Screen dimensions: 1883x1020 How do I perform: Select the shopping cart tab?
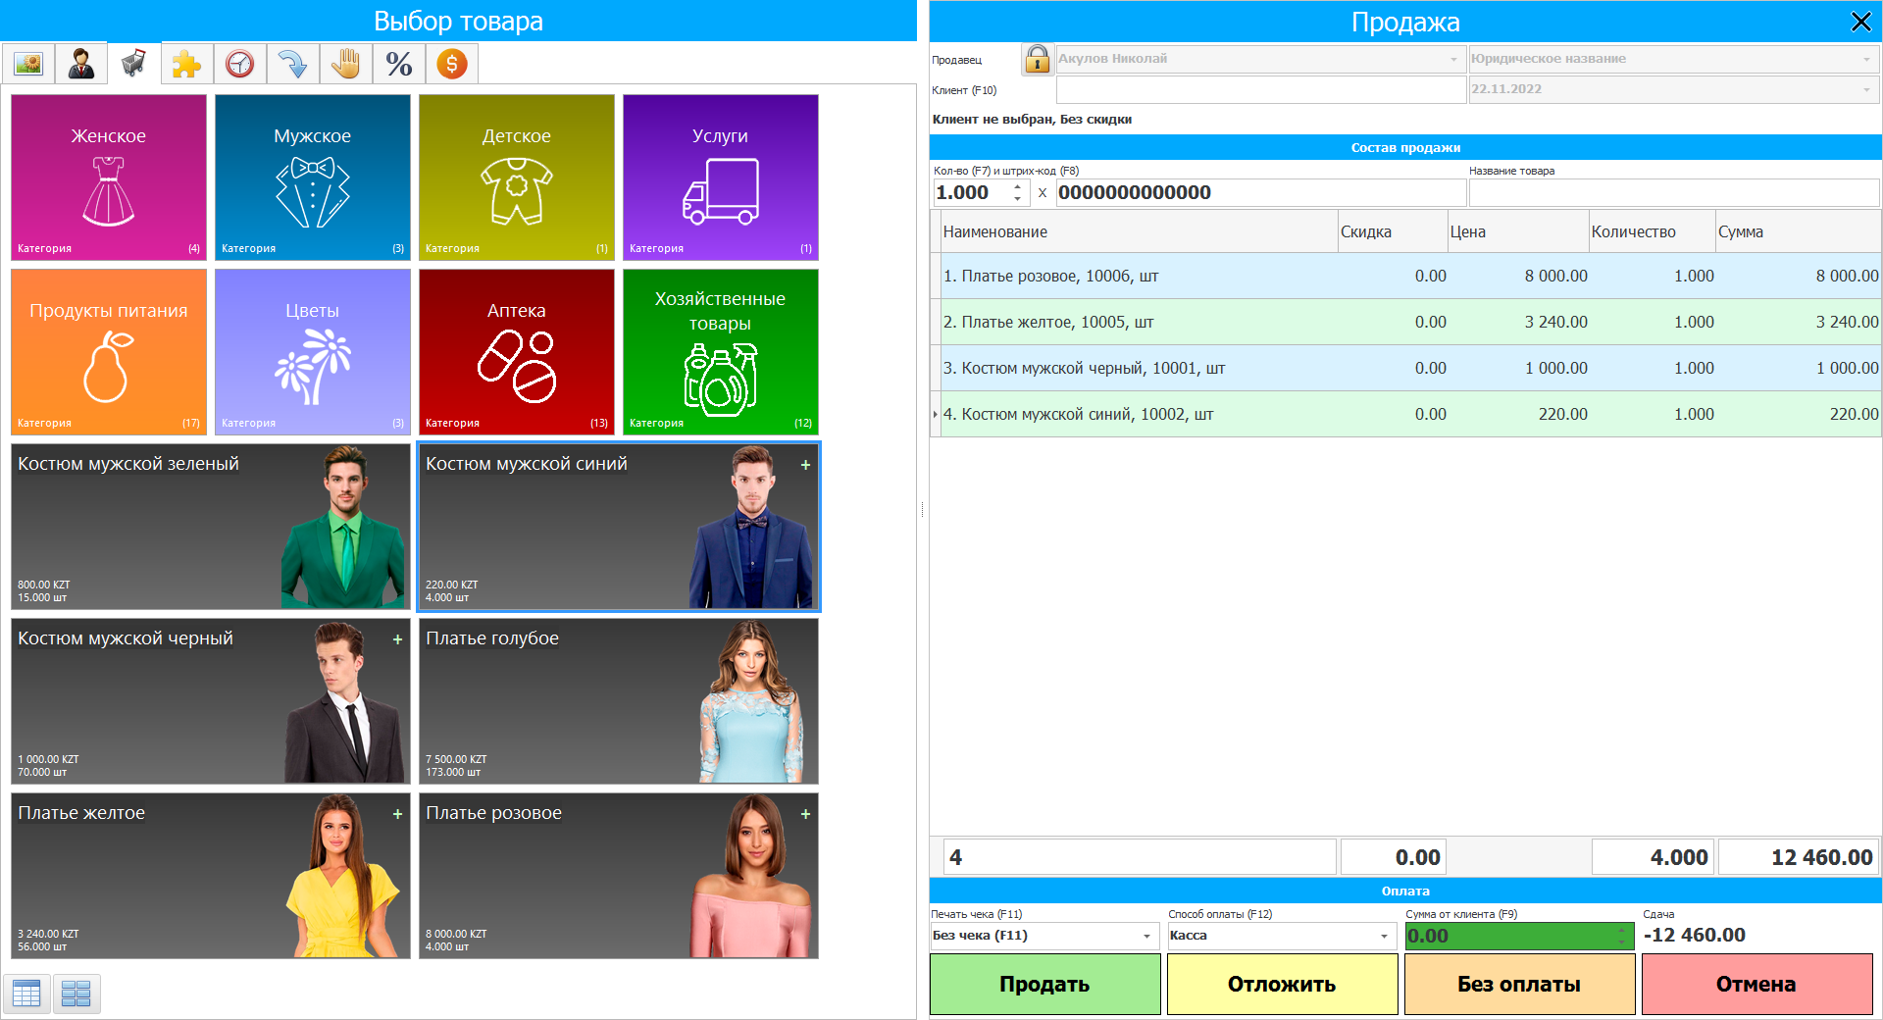[x=134, y=65]
